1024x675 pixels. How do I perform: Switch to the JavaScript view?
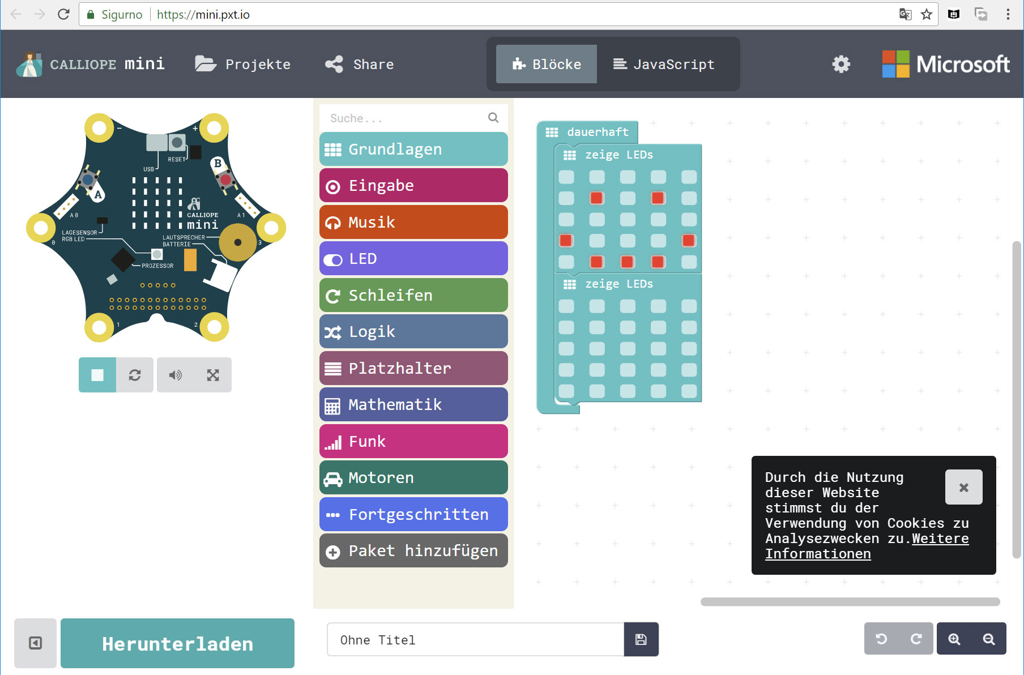coord(664,64)
